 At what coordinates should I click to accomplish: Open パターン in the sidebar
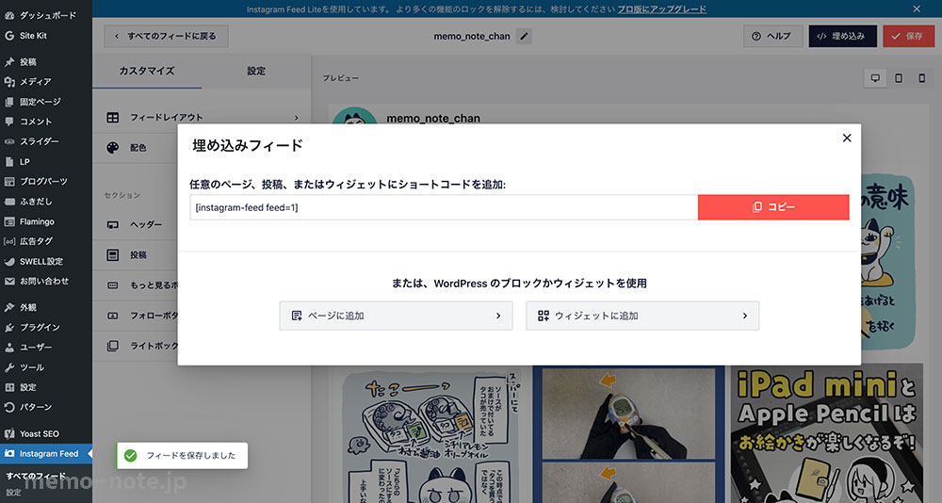coord(46,408)
